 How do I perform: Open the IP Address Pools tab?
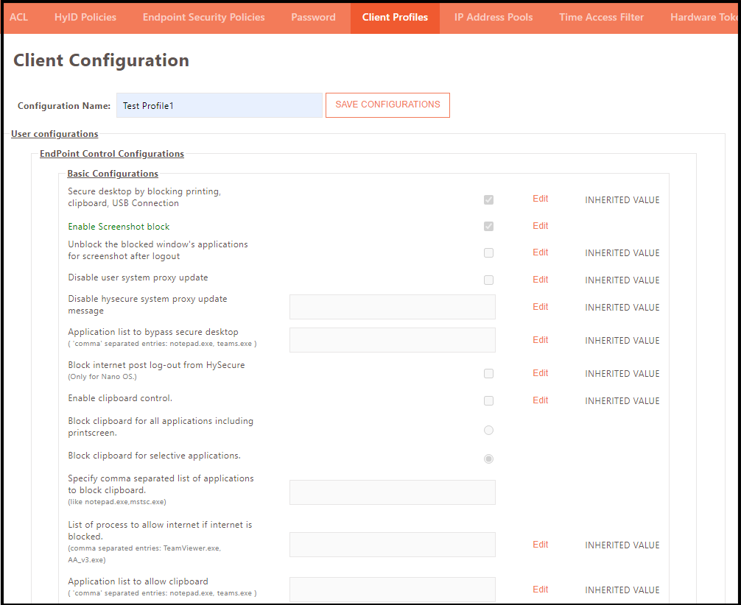click(493, 18)
